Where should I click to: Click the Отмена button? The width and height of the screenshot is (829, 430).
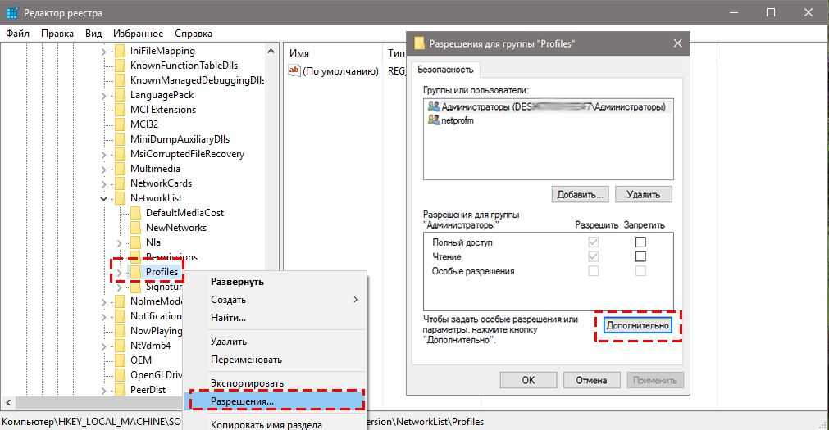click(x=591, y=380)
